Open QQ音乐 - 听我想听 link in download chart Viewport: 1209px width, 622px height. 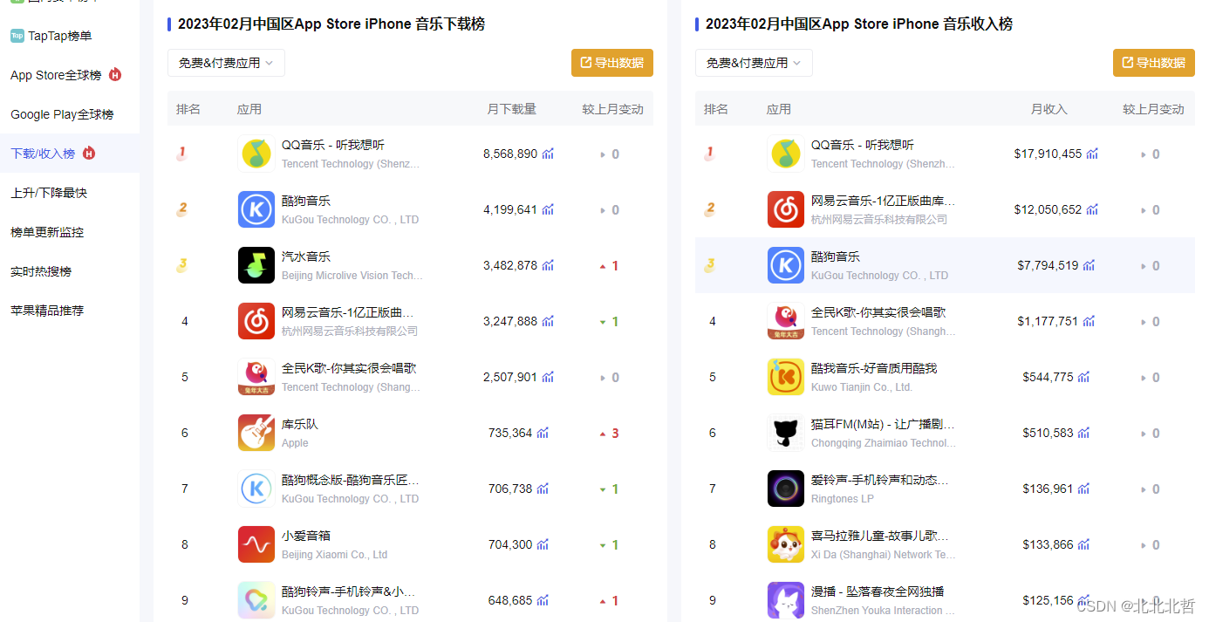tap(333, 145)
